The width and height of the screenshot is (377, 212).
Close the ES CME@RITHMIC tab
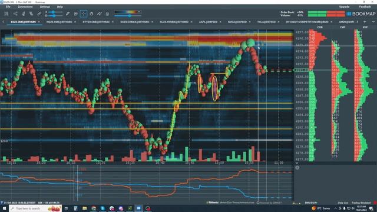pyautogui.click(x=39, y=22)
